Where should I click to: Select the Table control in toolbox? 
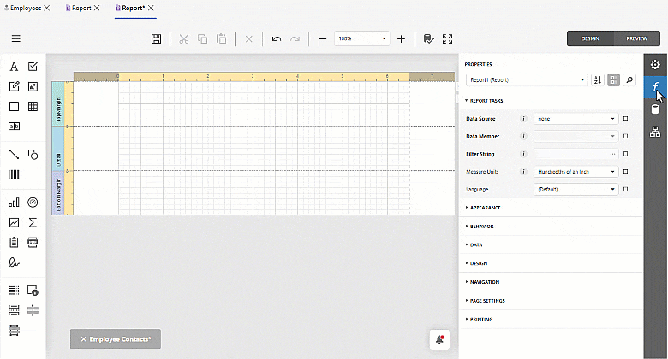pos(33,106)
